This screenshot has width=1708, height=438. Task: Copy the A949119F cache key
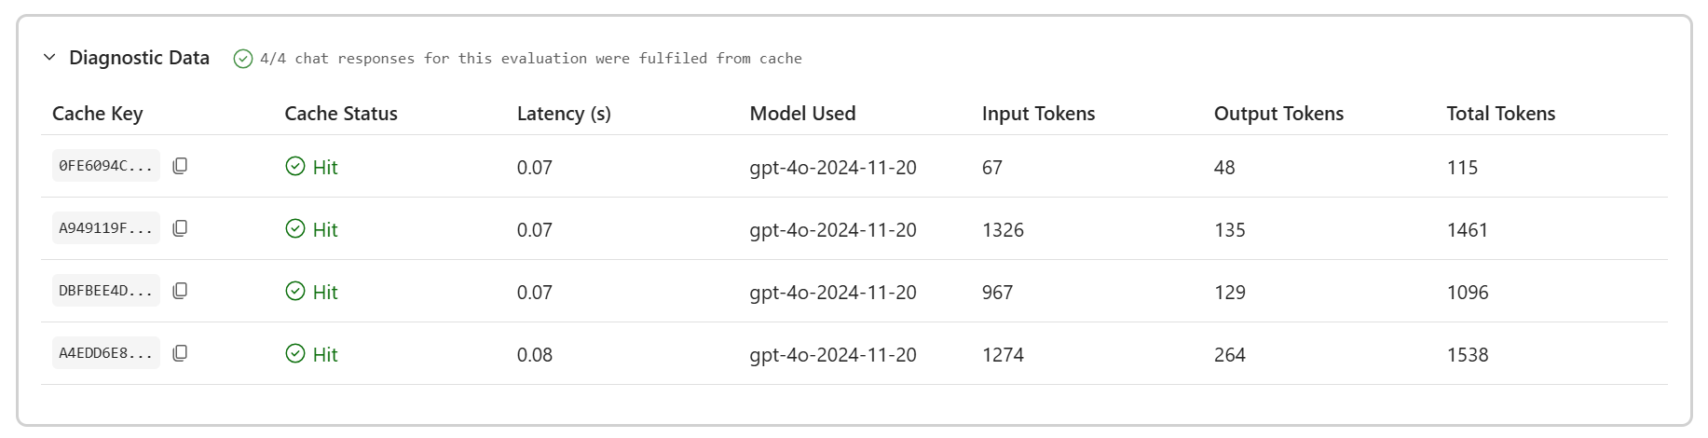point(180,228)
